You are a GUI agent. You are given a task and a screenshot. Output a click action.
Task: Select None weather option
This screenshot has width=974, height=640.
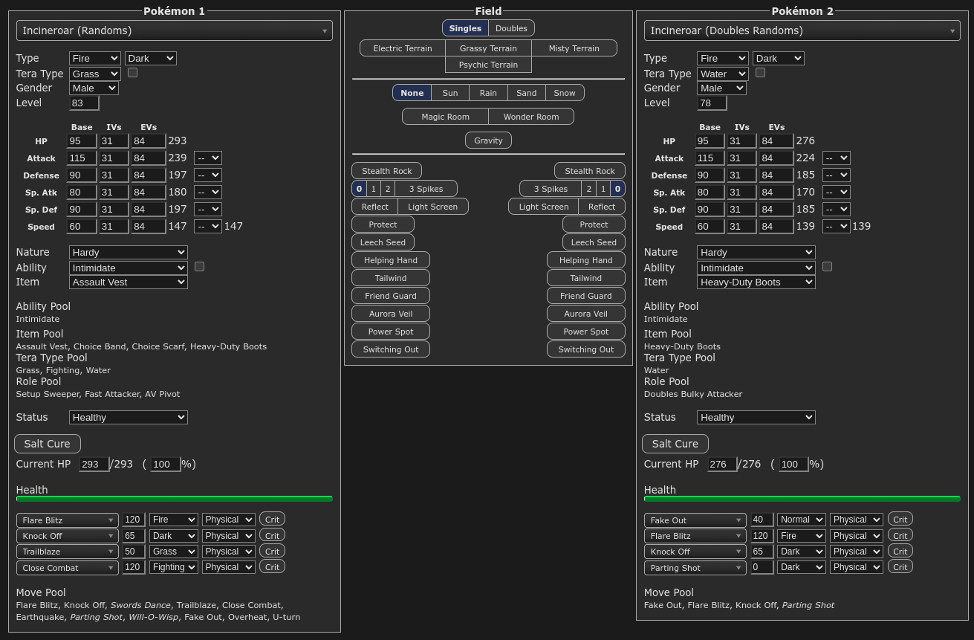click(x=412, y=93)
